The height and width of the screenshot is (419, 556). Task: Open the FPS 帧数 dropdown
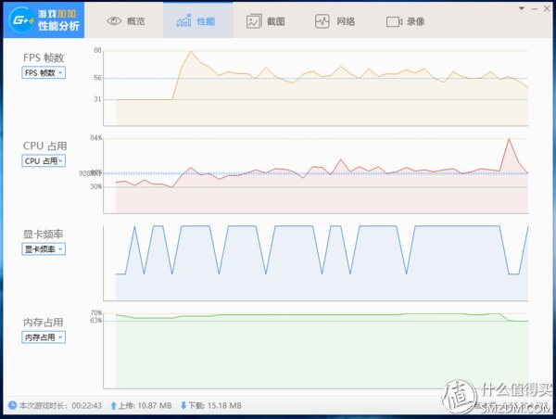tap(44, 72)
